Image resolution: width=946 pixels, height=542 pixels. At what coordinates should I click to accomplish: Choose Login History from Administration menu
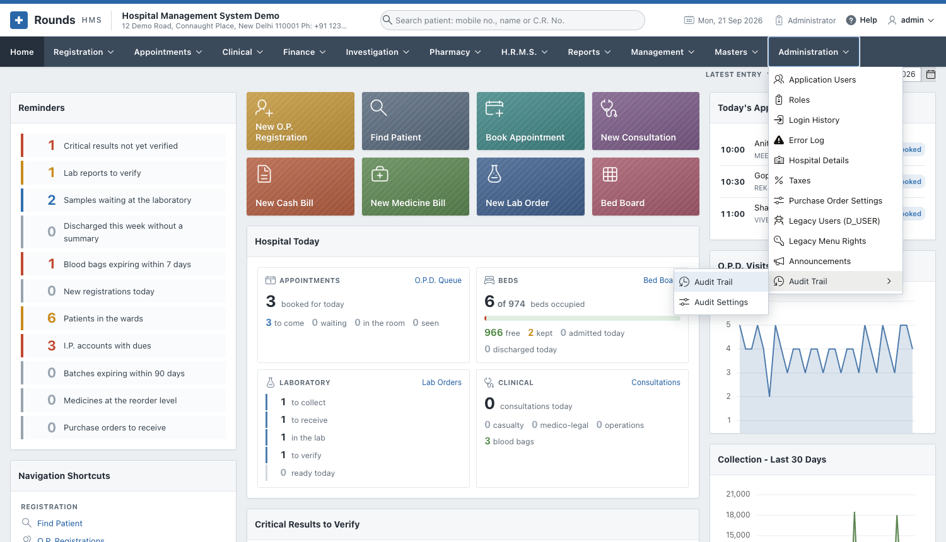point(836,120)
